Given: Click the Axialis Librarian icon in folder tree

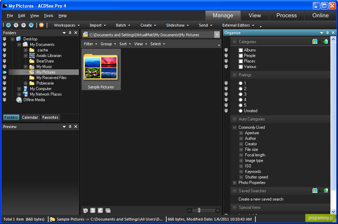Looking at the screenshot, I should pyautogui.click(x=32, y=56).
